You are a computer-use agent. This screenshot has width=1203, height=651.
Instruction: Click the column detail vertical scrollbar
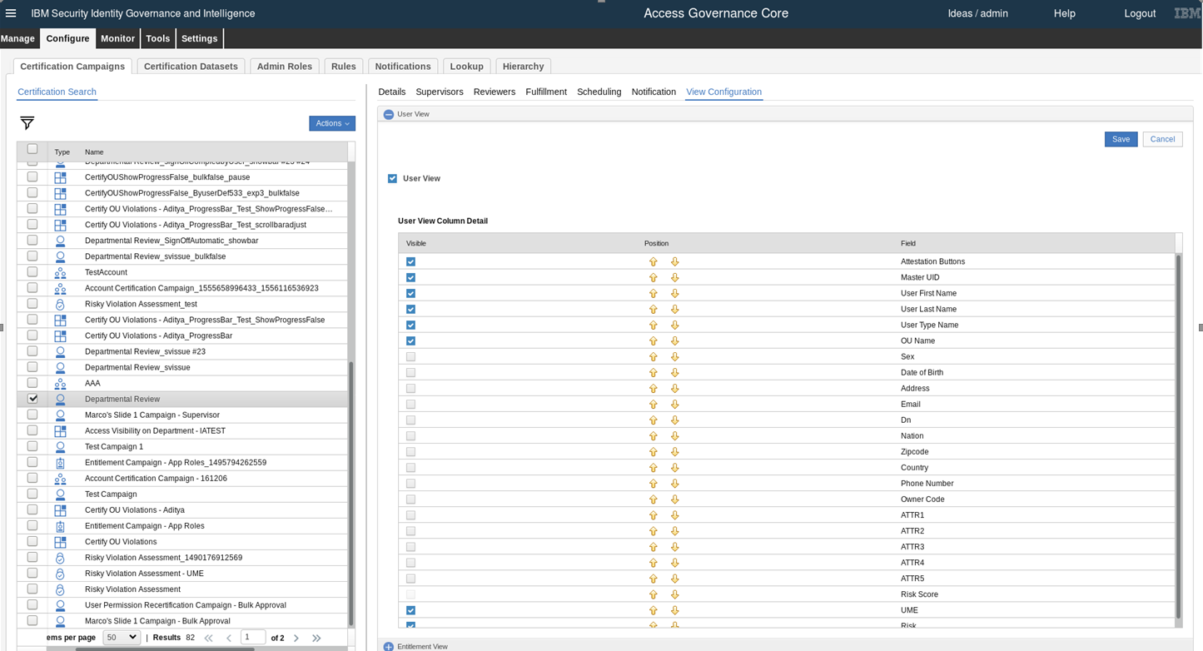1178,436
